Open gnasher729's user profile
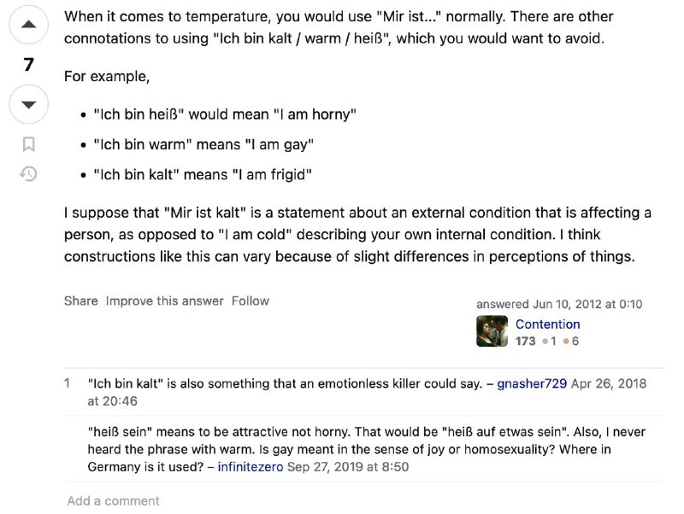Screen dimensions: 684x514 [531, 383]
